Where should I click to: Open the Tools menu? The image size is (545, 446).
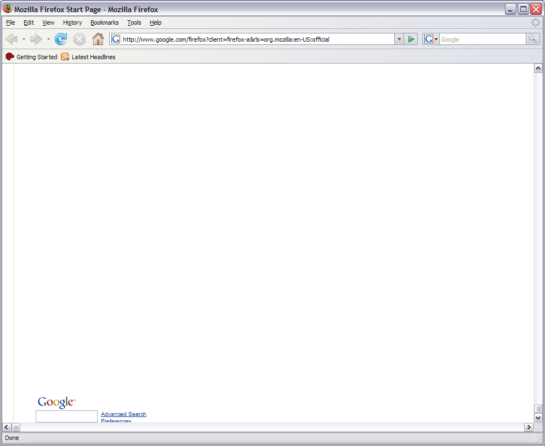134,22
